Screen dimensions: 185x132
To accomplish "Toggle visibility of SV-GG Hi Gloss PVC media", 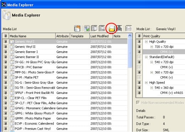I will click(x=6, y=62).
